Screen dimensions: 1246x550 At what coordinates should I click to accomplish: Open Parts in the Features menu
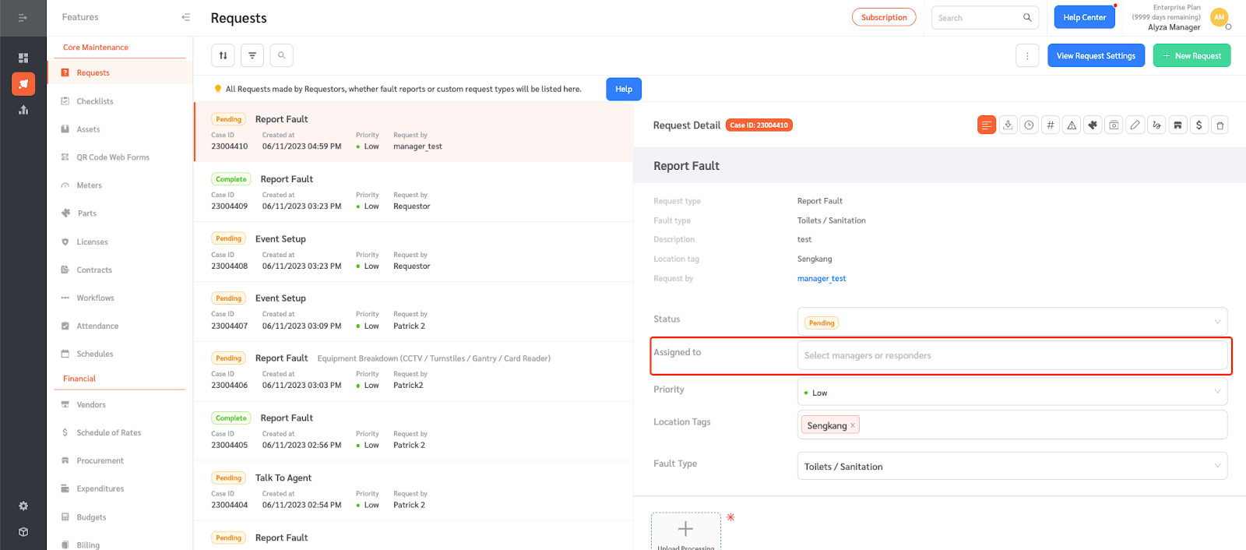(86, 213)
